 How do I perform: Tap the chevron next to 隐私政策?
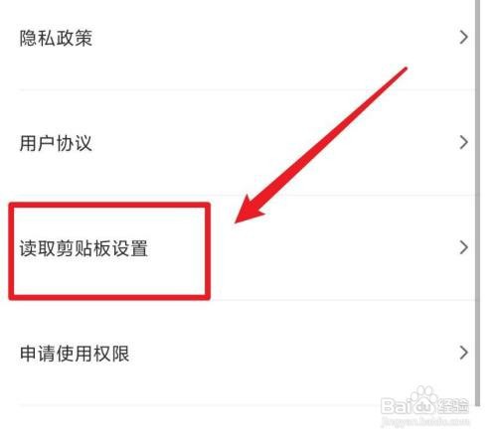(x=464, y=37)
